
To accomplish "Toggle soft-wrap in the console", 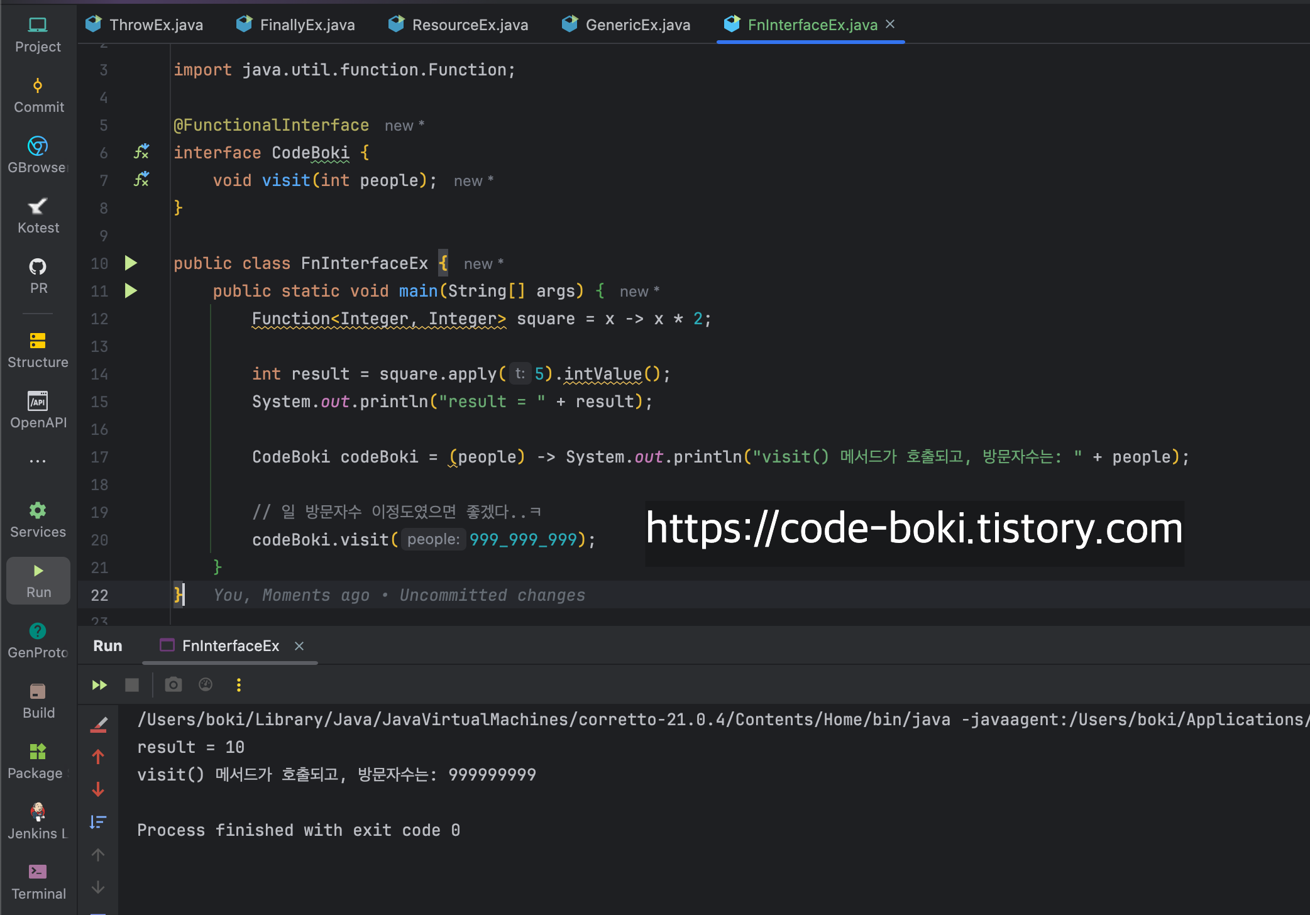I will pos(98,822).
